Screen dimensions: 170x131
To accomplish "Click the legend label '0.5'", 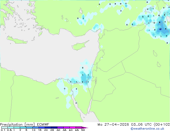I will [9, 130].
